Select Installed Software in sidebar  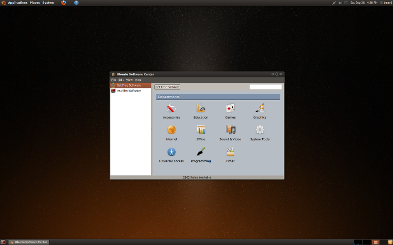(x=130, y=91)
